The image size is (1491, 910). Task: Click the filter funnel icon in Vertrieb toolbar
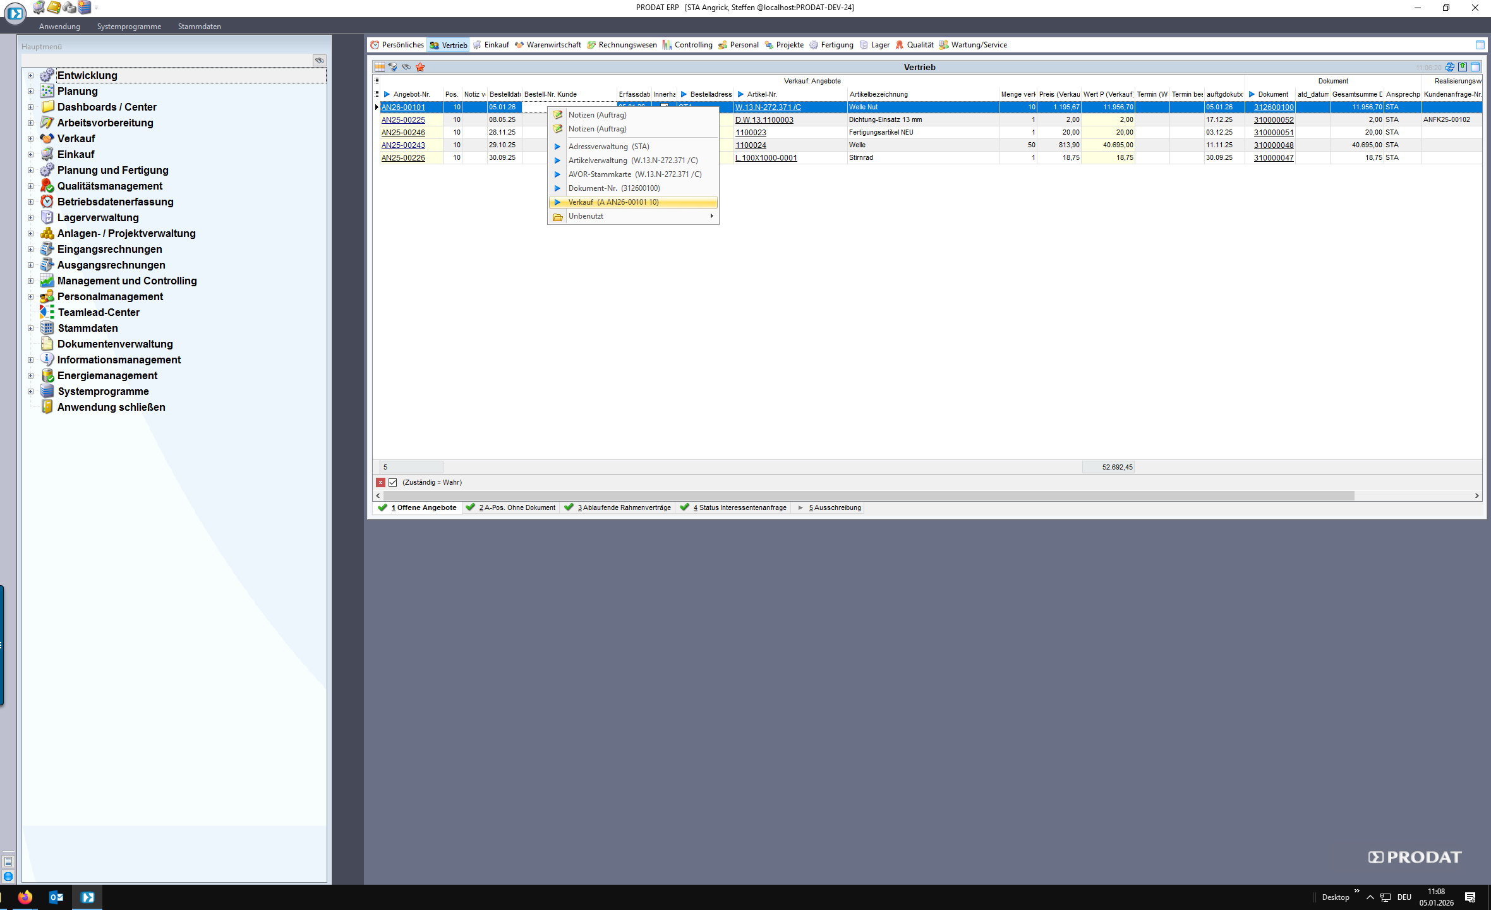point(393,67)
